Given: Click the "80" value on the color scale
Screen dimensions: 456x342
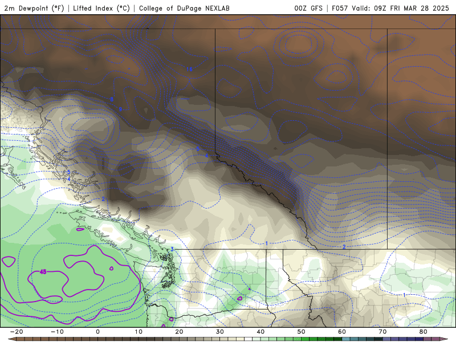Looking at the screenshot, I should click(x=424, y=332).
